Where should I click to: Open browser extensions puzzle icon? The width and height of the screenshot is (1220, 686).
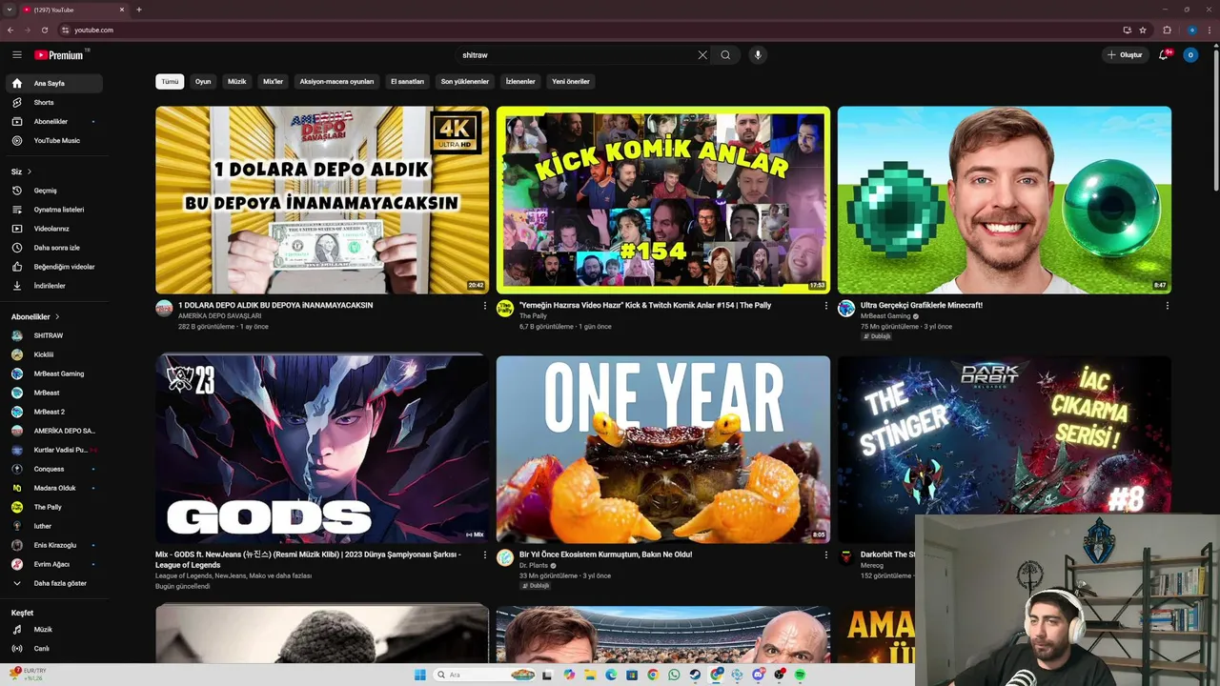point(1167,30)
